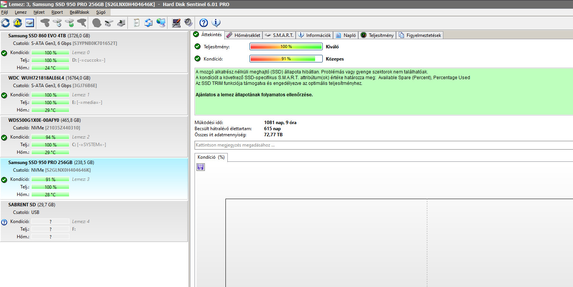Viewport: 573px width, 287px height.
Task: Click the green check icon of Samsung SSD 860 EVO
Action: click(4, 53)
